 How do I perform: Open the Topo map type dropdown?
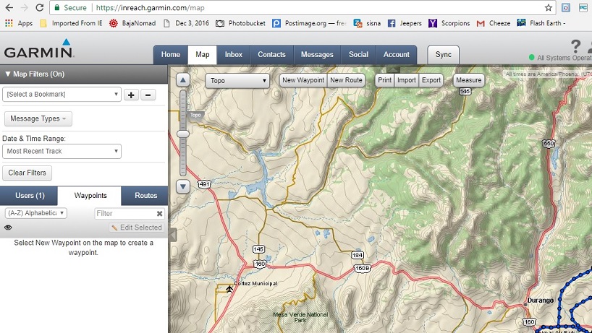click(x=237, y=80)
